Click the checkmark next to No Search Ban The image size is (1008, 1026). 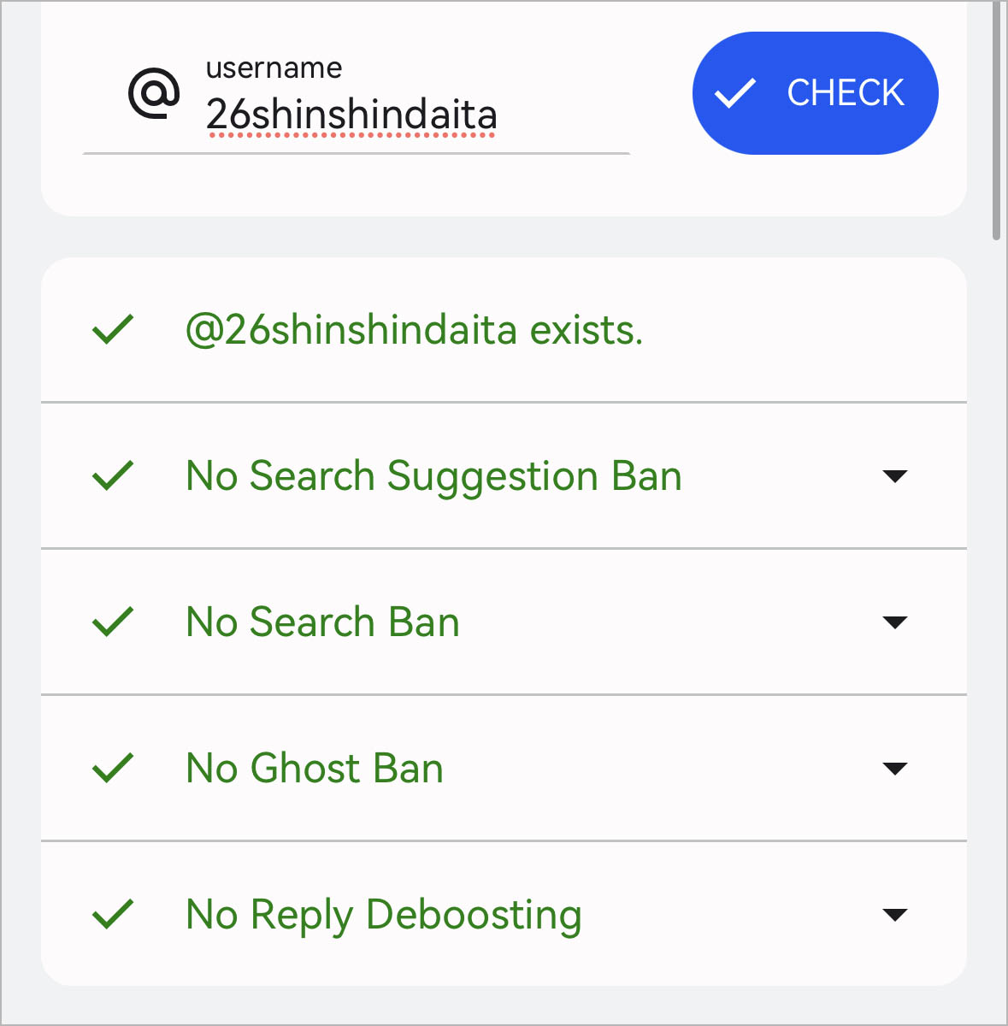[x=113, y=622]
